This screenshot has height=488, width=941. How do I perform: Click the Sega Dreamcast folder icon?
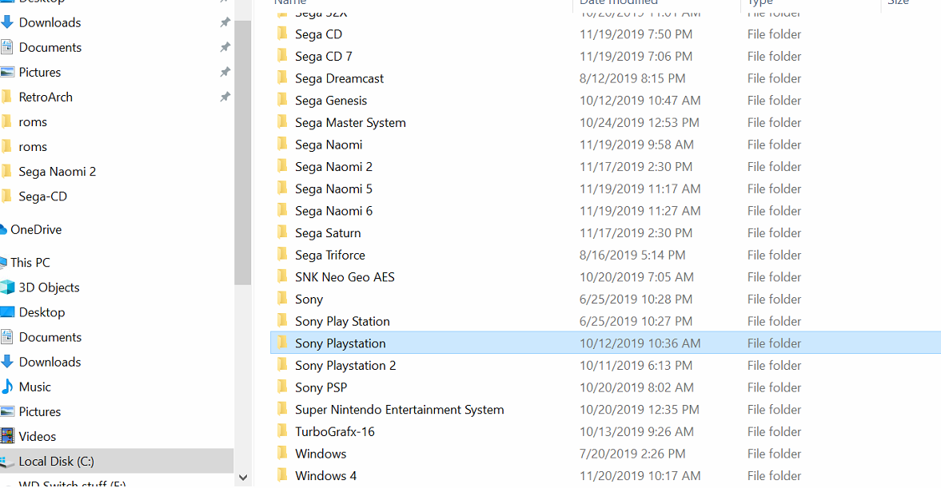282,78
